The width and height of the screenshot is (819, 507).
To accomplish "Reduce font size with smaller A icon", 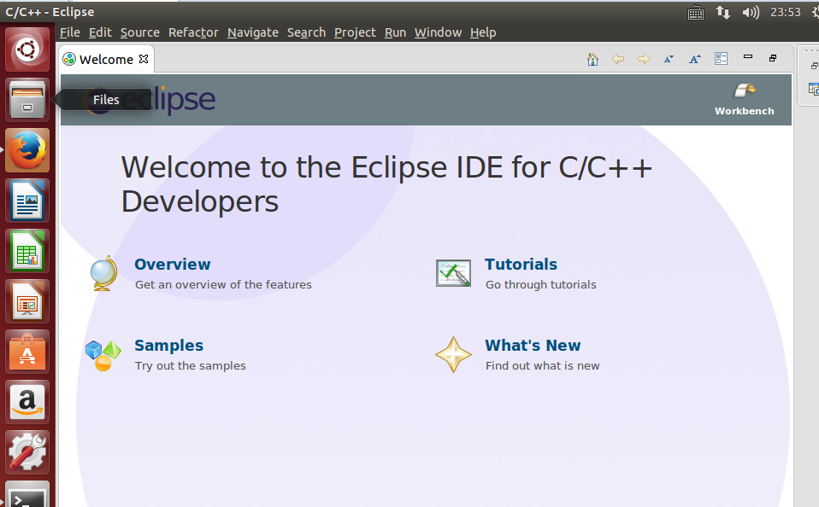I will point(669,59).
